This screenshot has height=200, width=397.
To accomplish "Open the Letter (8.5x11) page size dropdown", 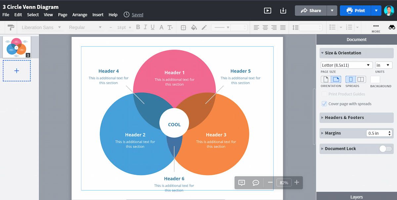I will [x=346, y=65].
